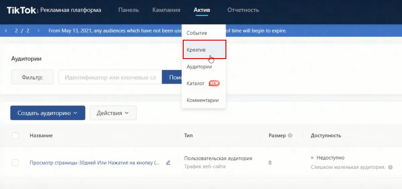Focus the Идентификатор или ключевые слова field
This screenshot has height=189, width=402.
(110, 77)
